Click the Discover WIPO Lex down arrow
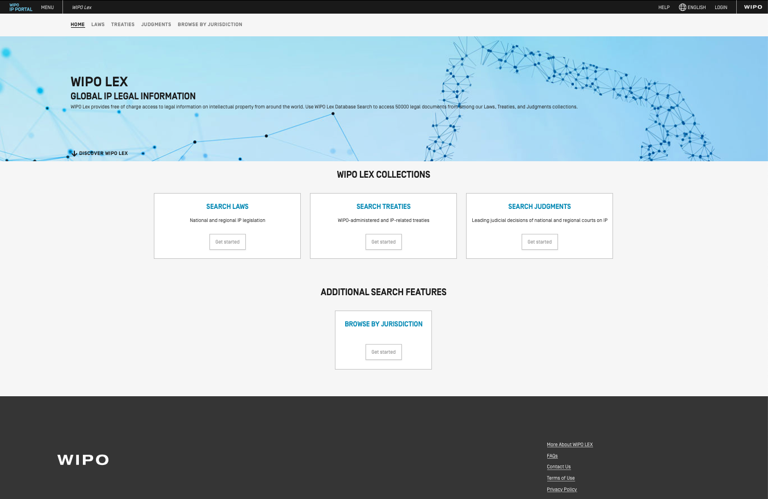Image resolution: width=768 pixels, height=499 pixels. (x=74, y=153)
